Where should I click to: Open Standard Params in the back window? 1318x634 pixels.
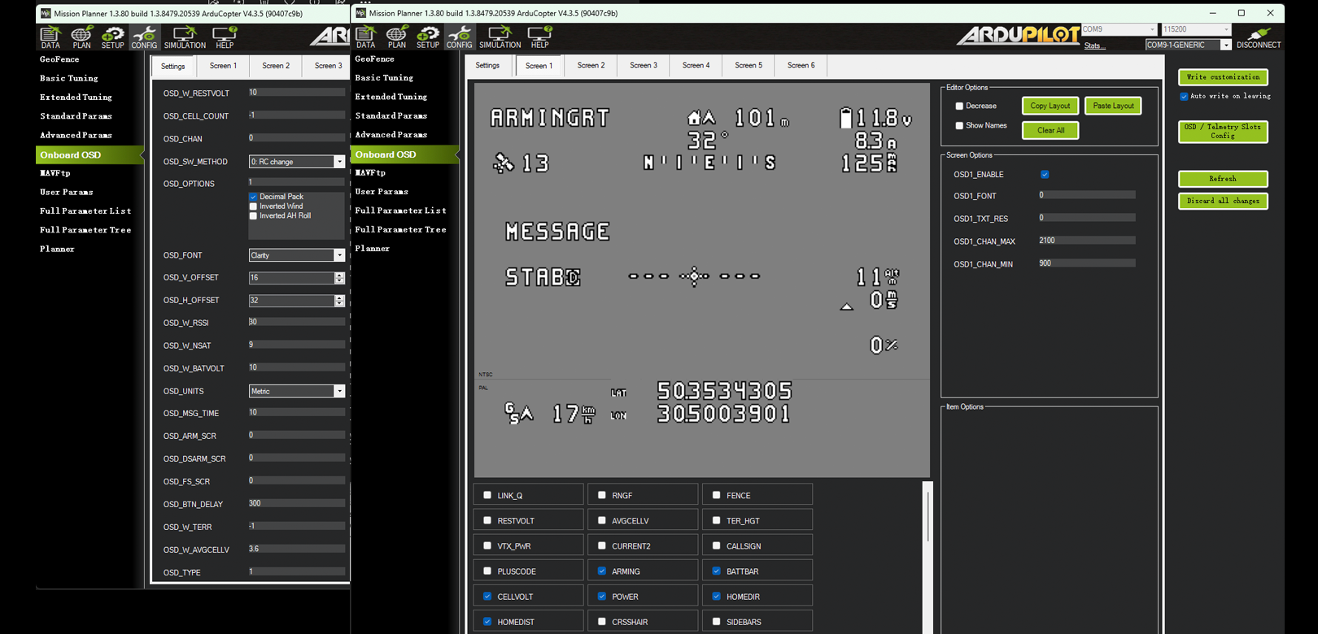[76, 116]
